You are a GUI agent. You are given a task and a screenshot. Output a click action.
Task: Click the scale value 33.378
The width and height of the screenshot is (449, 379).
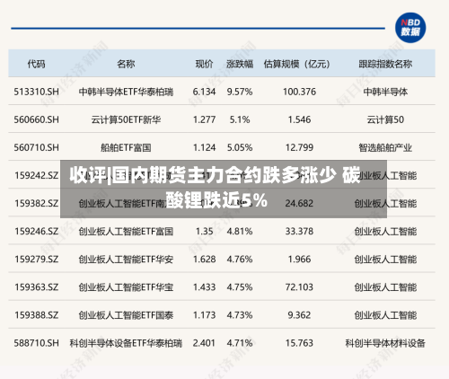[x=299, y=232]
